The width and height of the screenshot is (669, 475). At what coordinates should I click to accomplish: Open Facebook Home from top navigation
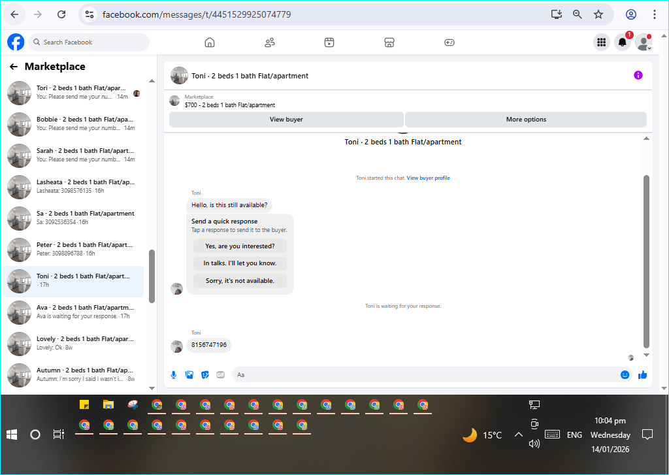click(210, 42)
